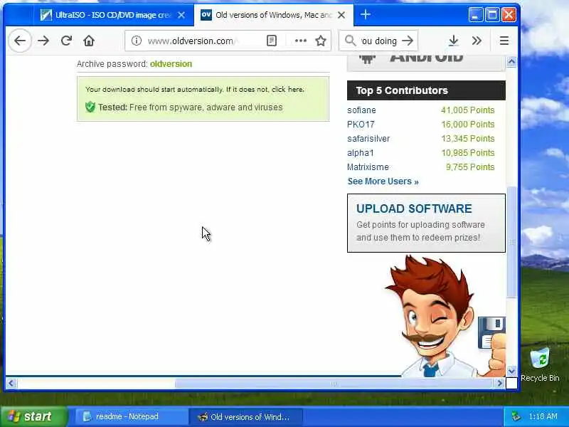Open the page actions menu (three dots)

[301, 41]
